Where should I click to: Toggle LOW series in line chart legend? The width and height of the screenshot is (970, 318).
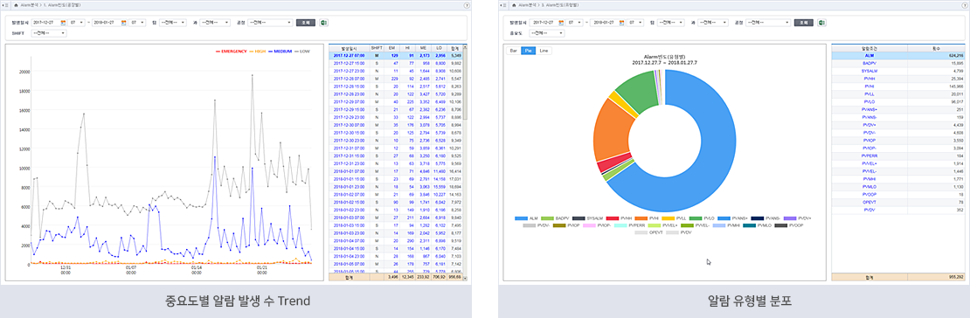[x=301, y=51]
